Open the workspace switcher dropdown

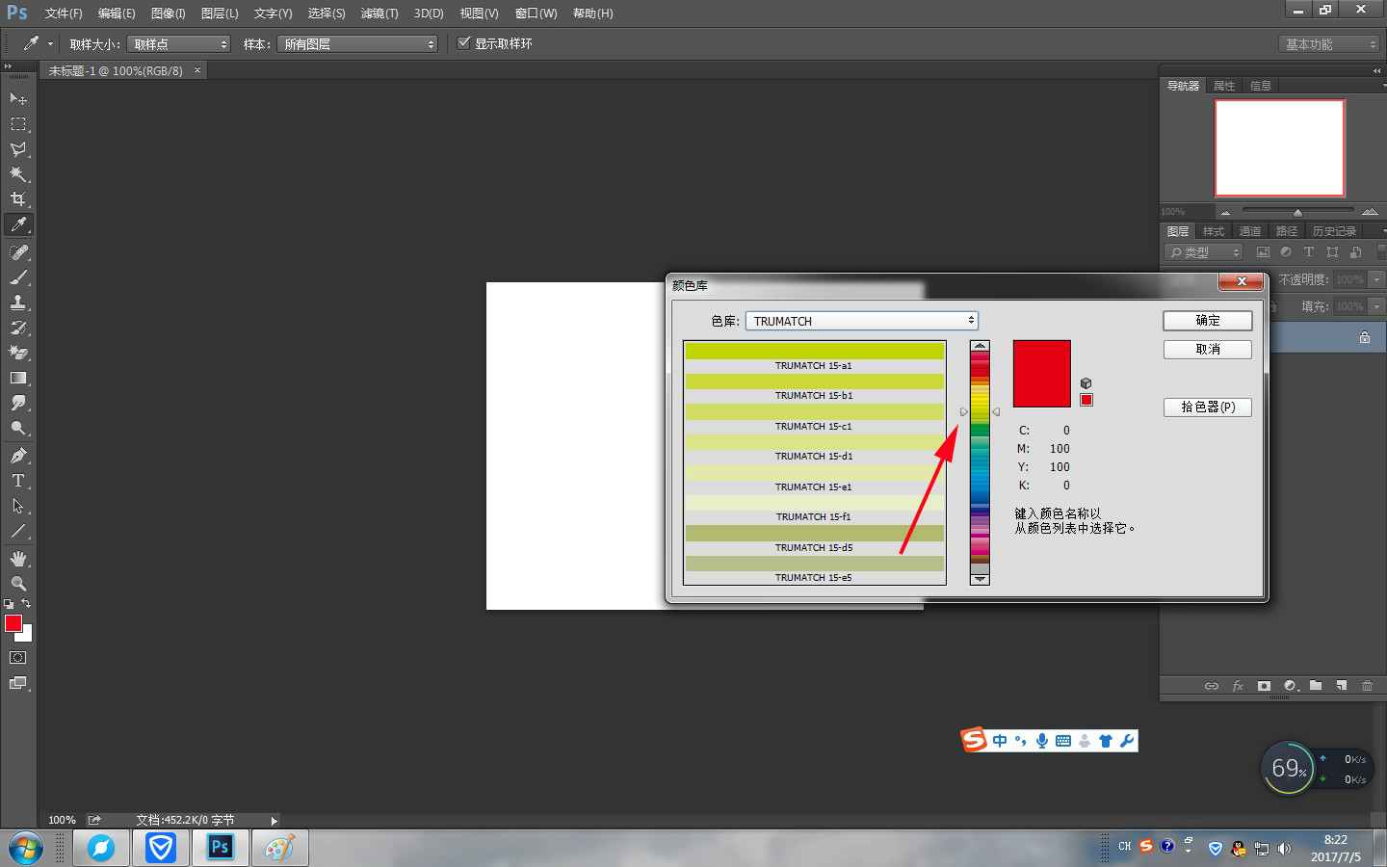pyautogui.click(x=1329, y=44)
